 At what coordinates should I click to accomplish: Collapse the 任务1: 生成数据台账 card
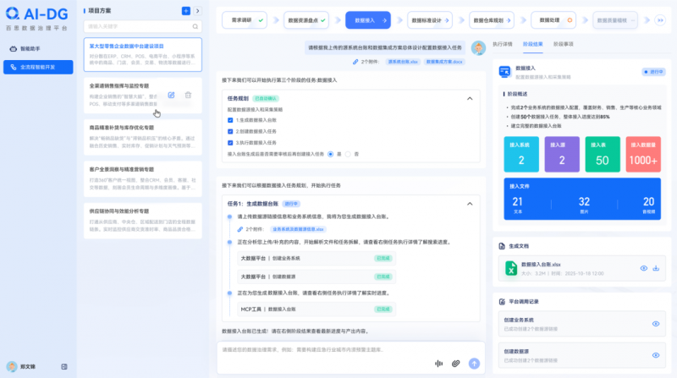pos(470,204)
